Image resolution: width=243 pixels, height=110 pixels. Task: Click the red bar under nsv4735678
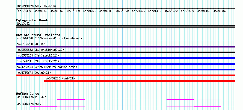(x=126, y=75)
